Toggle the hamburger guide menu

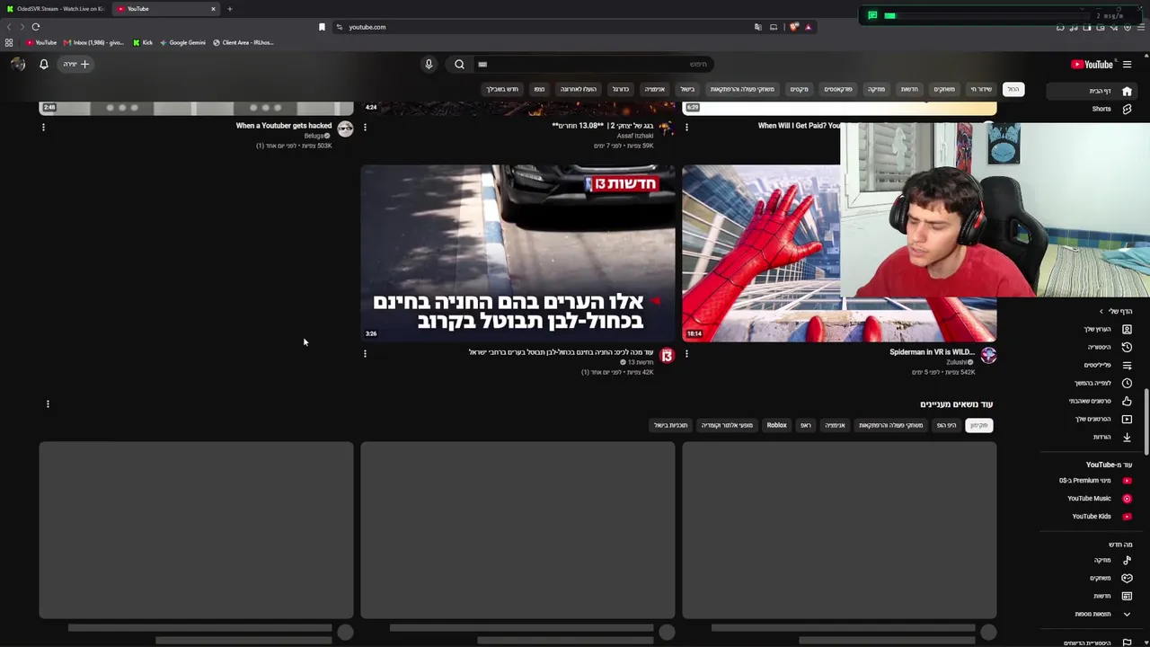pyautogui.click(x=1127, y=64)
